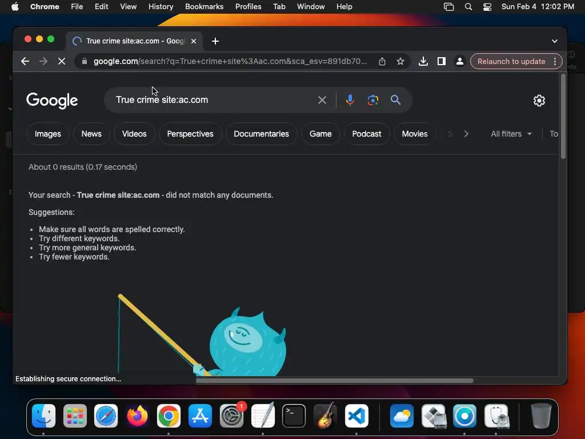Open System Settings from the dock

coord(232,416)
